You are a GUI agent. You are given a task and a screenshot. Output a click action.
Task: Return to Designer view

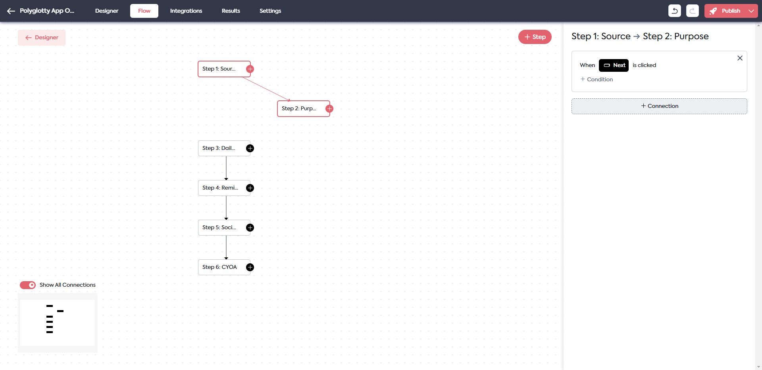point(41,37)
